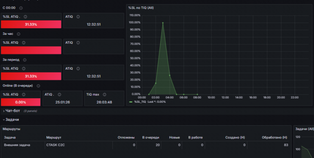Click the В очереди value 20
Image resolution: width=314 pixels, height=158 pixels.
click(x=158, y=145)
